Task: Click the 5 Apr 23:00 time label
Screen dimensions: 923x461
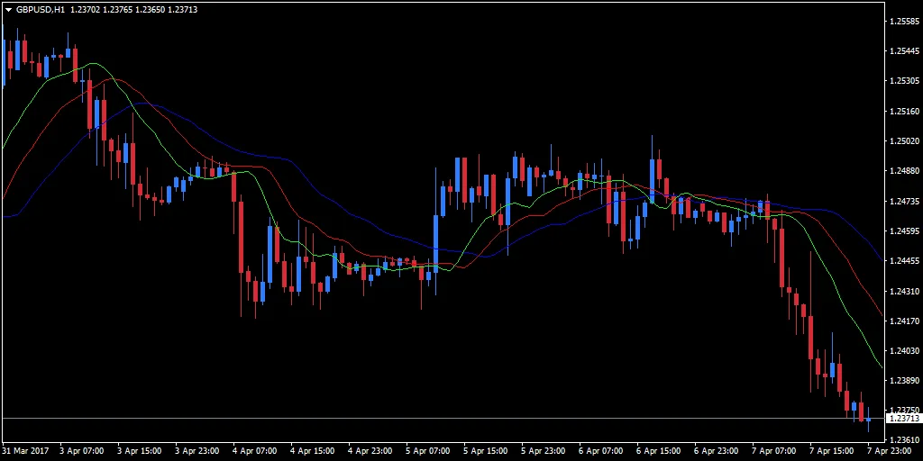Action: click(544, 451)
